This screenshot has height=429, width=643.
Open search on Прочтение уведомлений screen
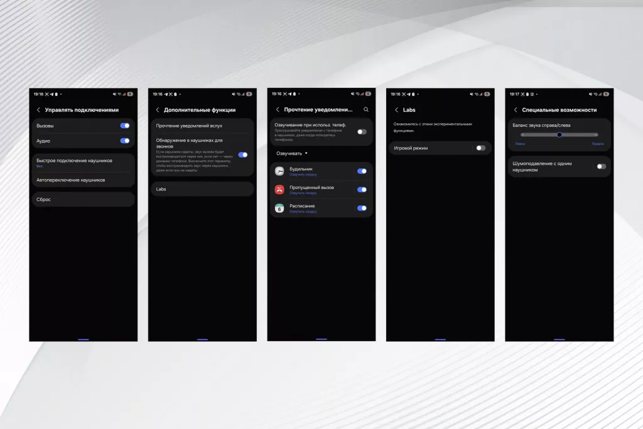click(x=366, y=109)
